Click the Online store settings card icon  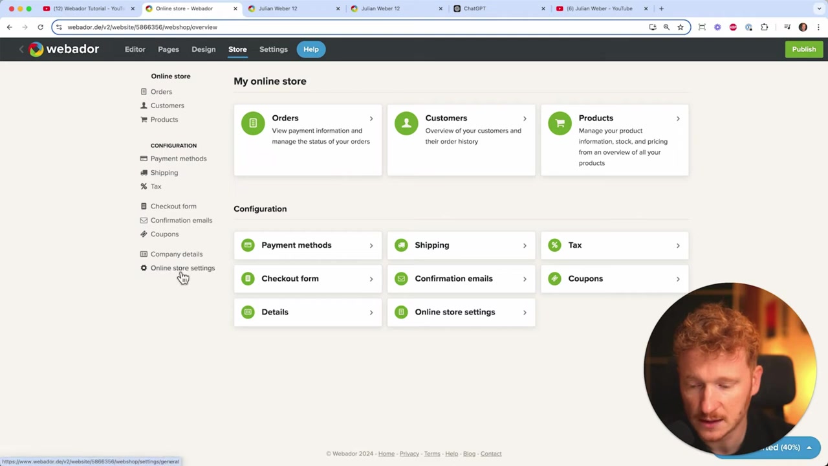coord(401,312)
